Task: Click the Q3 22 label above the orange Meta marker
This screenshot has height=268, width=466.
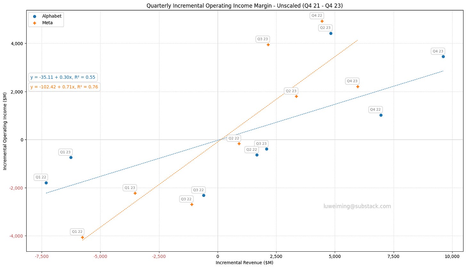Action: (x=186, y=199)
